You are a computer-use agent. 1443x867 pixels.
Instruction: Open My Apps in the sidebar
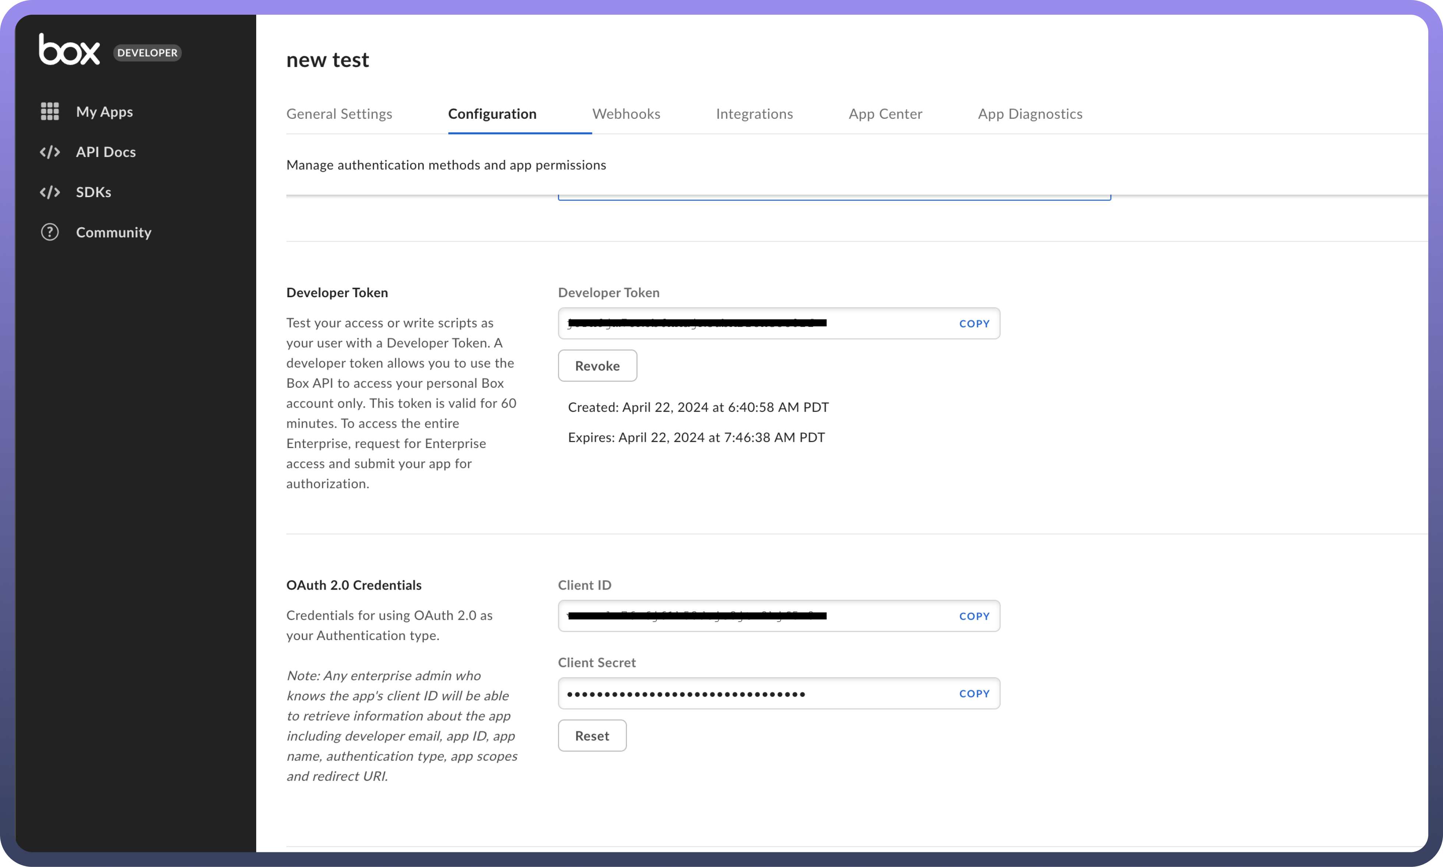(x=104, y=111)
